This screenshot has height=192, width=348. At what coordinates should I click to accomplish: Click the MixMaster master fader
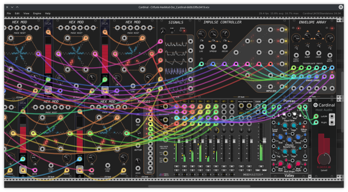tap(264, 140)
